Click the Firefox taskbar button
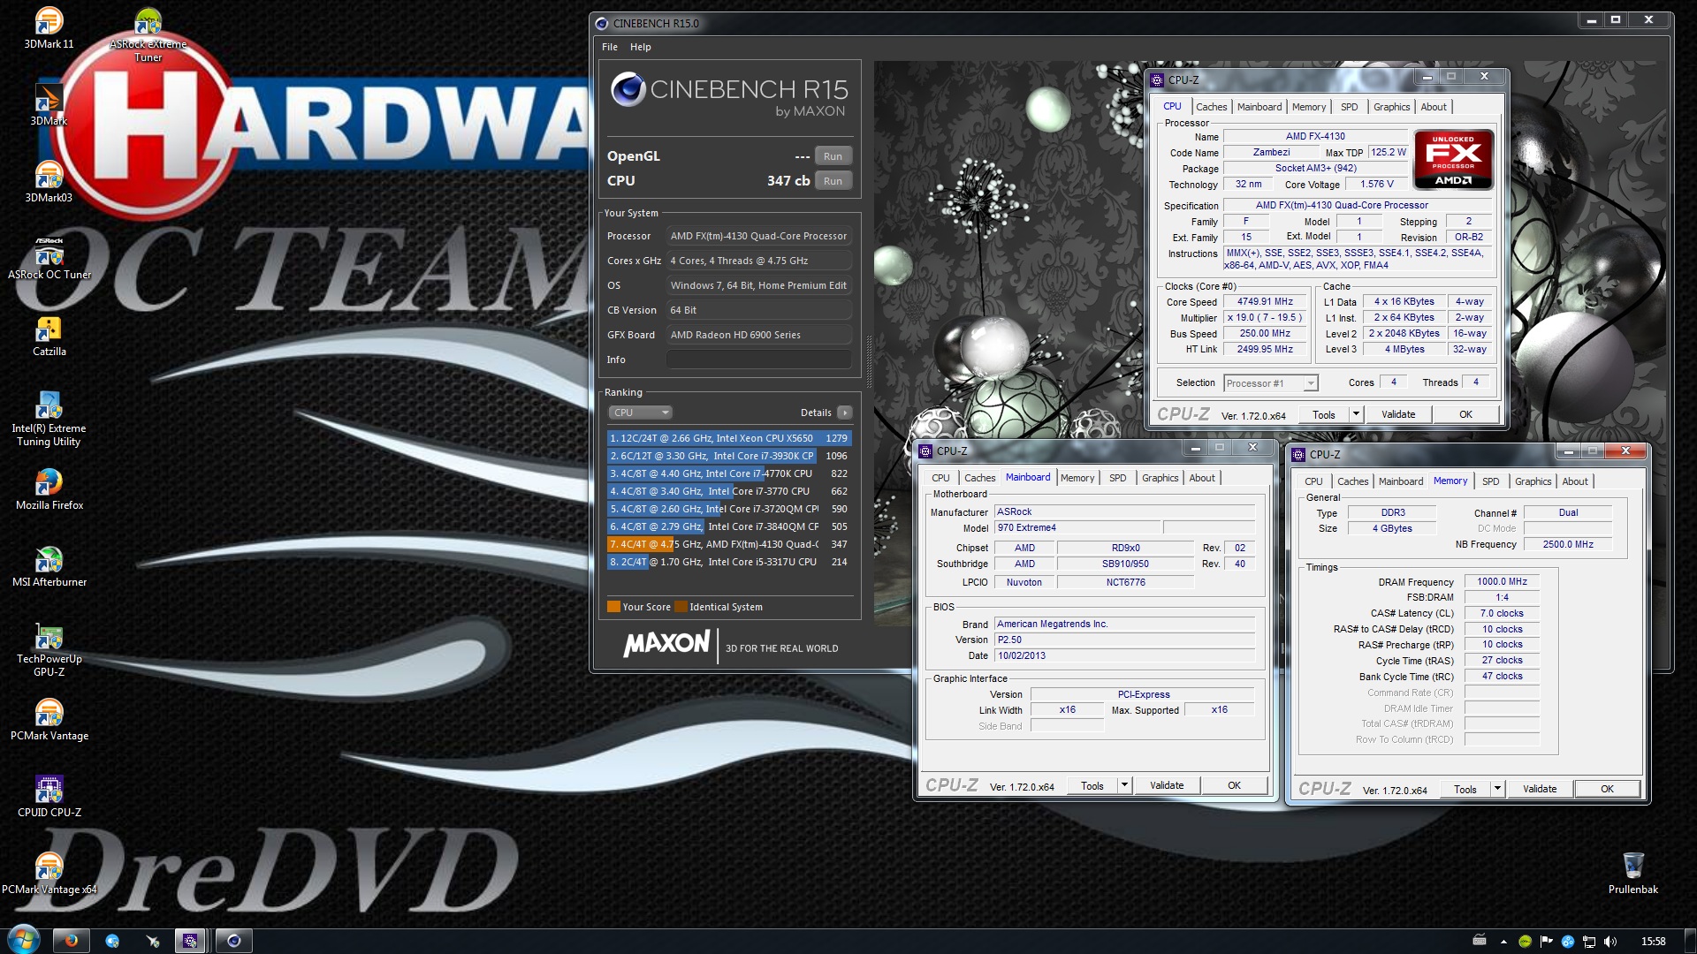The image size is (1697, 954). point(72,941)
